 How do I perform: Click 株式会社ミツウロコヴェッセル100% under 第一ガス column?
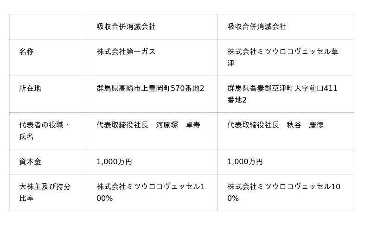[x=151, y=193]
